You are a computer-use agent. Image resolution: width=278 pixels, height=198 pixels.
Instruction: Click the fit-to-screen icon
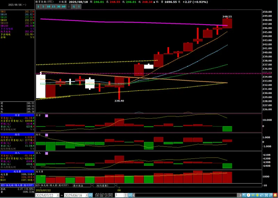coord(266,195)
